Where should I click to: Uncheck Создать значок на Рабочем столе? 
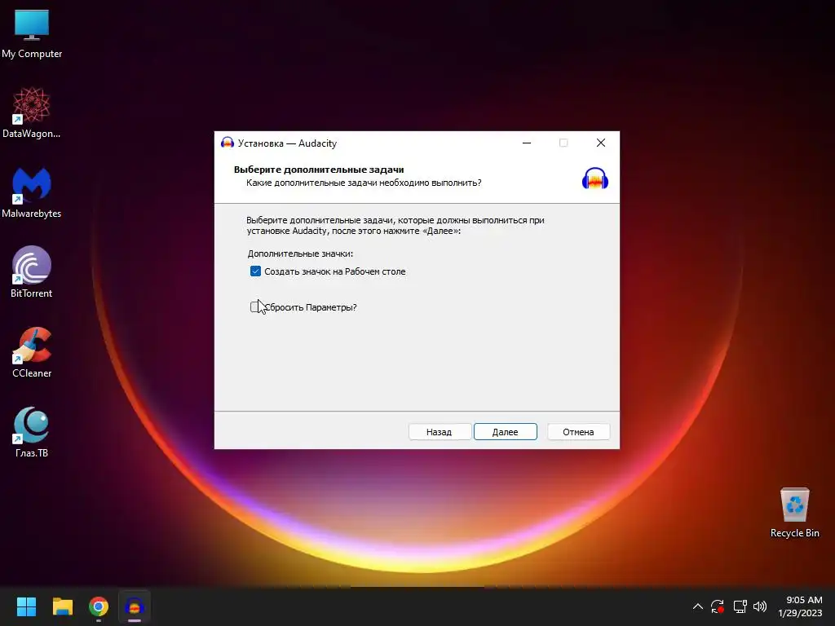[255, 271]
